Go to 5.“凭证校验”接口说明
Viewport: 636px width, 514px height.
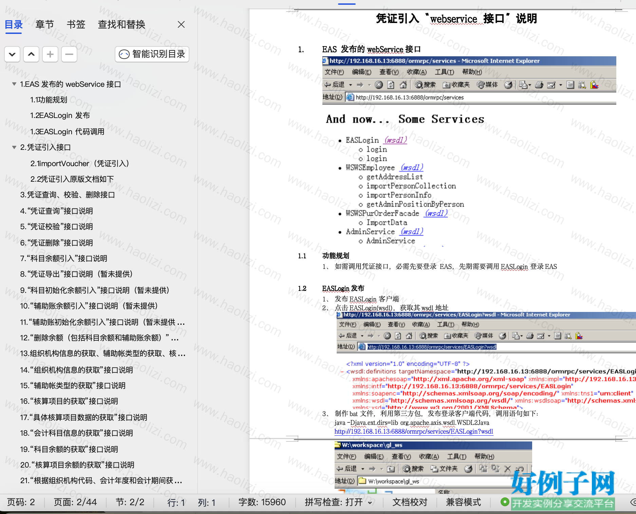[57, 226]
